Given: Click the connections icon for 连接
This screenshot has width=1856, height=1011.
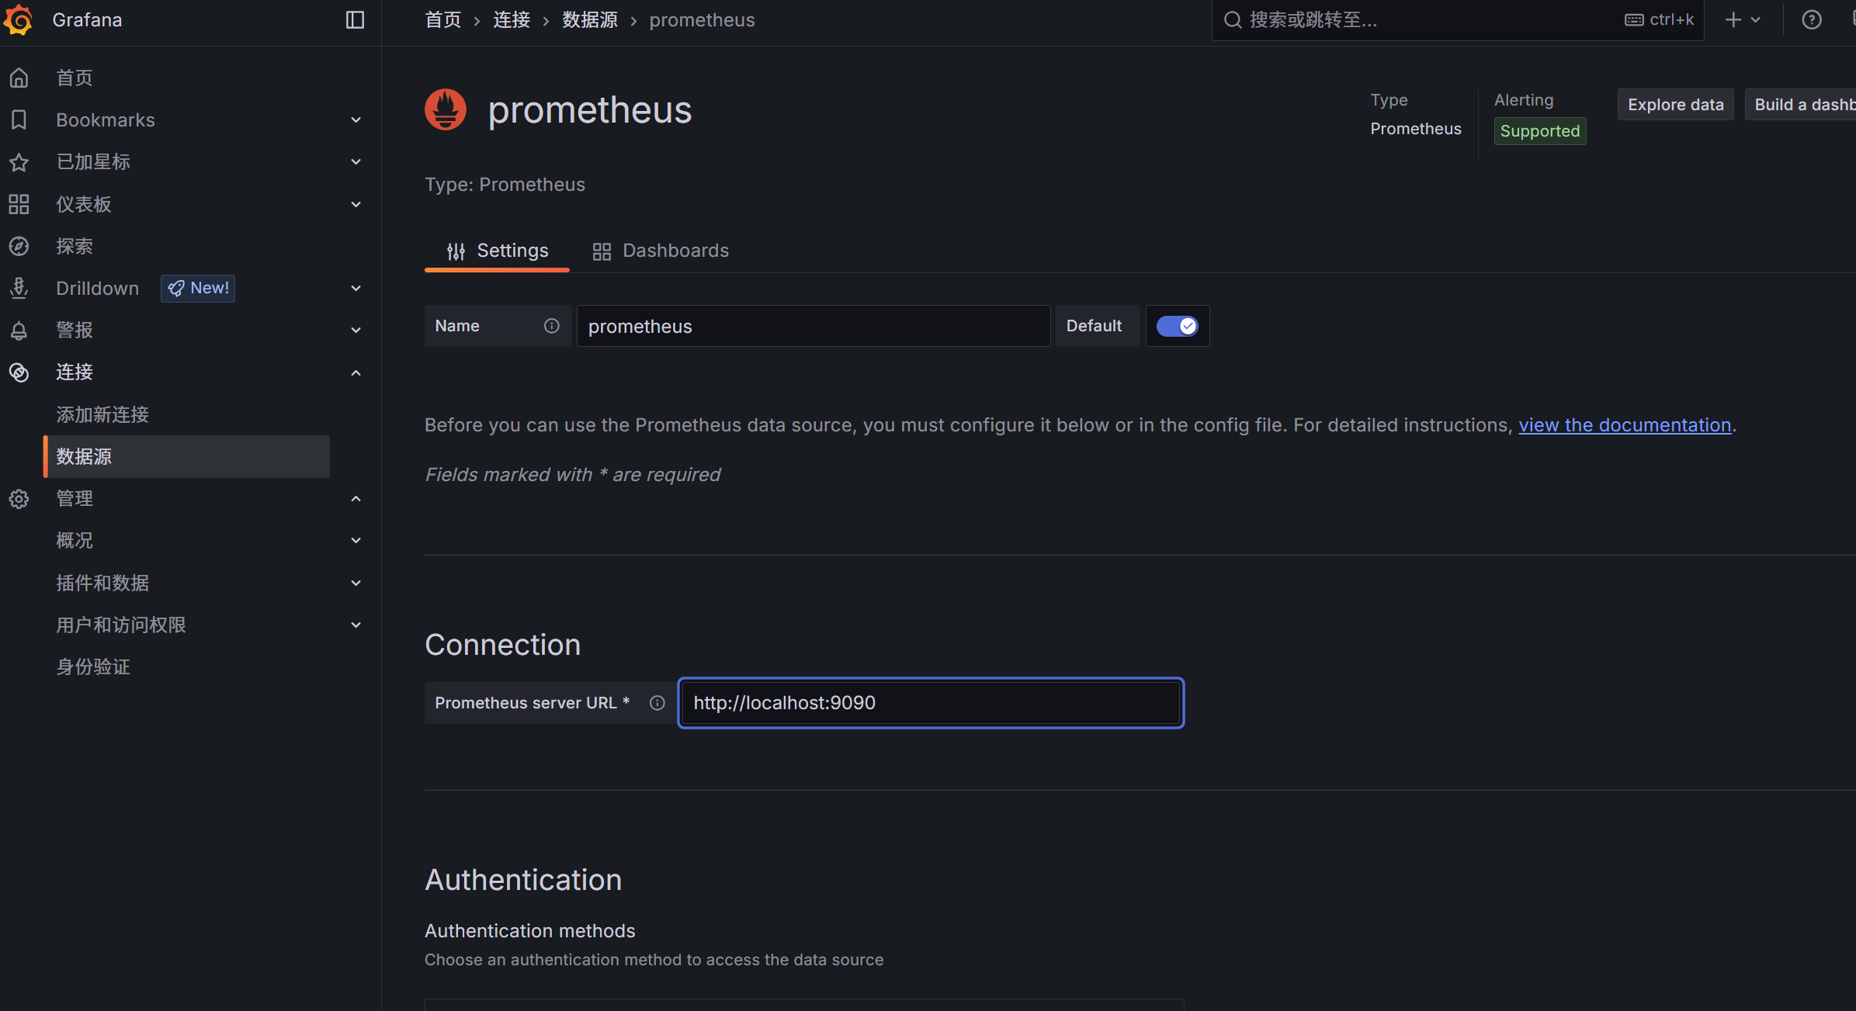Looking at the screenshot, I should [x=19, y=372].
